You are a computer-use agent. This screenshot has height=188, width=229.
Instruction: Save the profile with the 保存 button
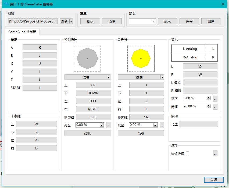[189, 21]
